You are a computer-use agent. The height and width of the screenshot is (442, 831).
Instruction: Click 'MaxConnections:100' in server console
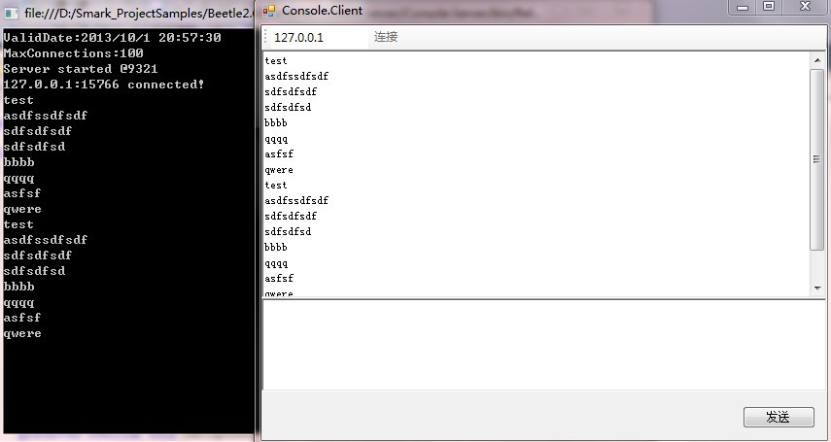(x=73, y=53)
